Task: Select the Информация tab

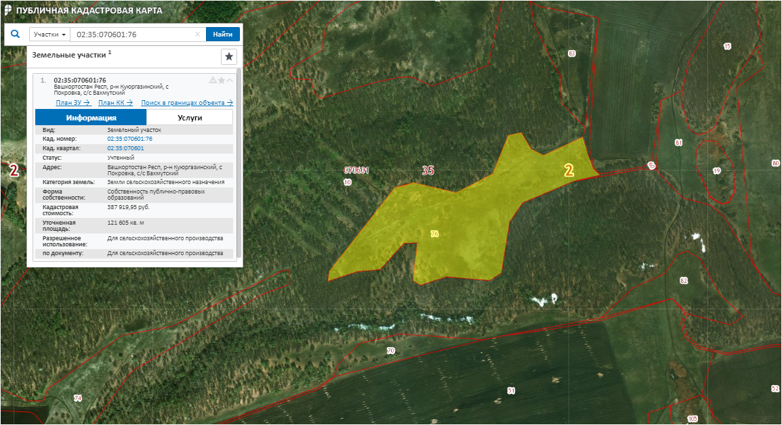Action: (91, 117)
